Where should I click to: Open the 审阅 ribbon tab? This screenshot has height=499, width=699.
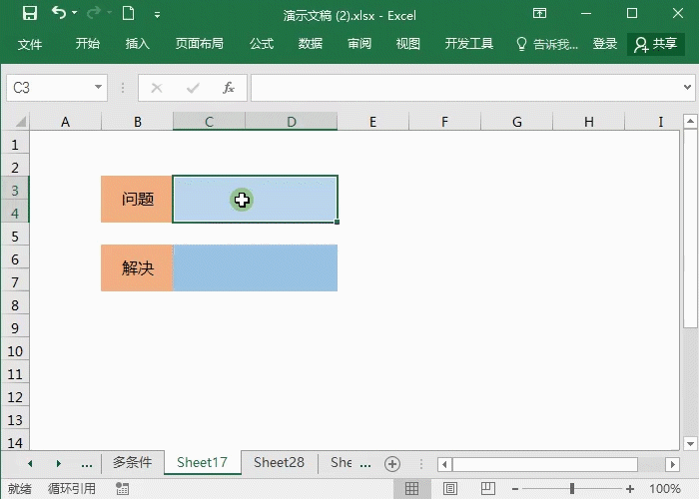coord(359,44)
